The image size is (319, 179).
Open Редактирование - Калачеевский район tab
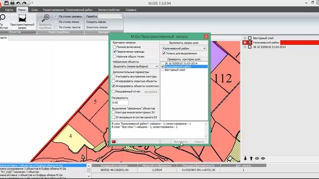68,10
